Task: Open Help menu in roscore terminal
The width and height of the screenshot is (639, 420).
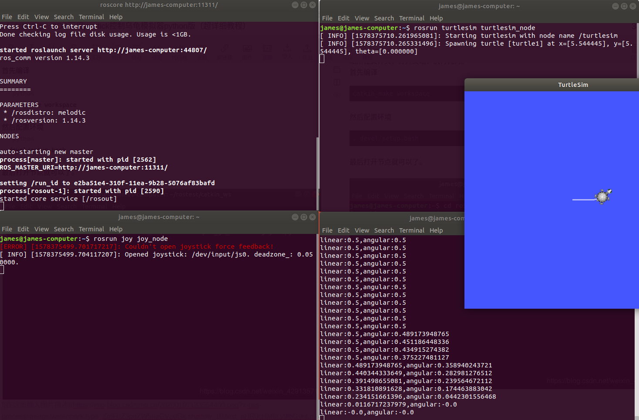Action: point(116,17)
